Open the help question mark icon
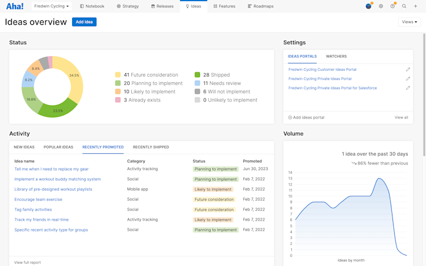Viewport: 426px width, 266px height. (392, 6)
